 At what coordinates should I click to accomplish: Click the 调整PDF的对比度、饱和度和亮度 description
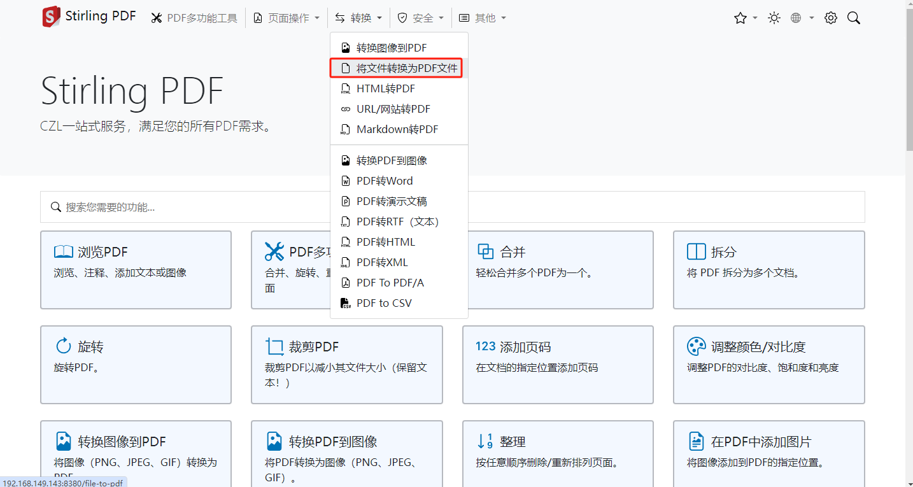763,367
